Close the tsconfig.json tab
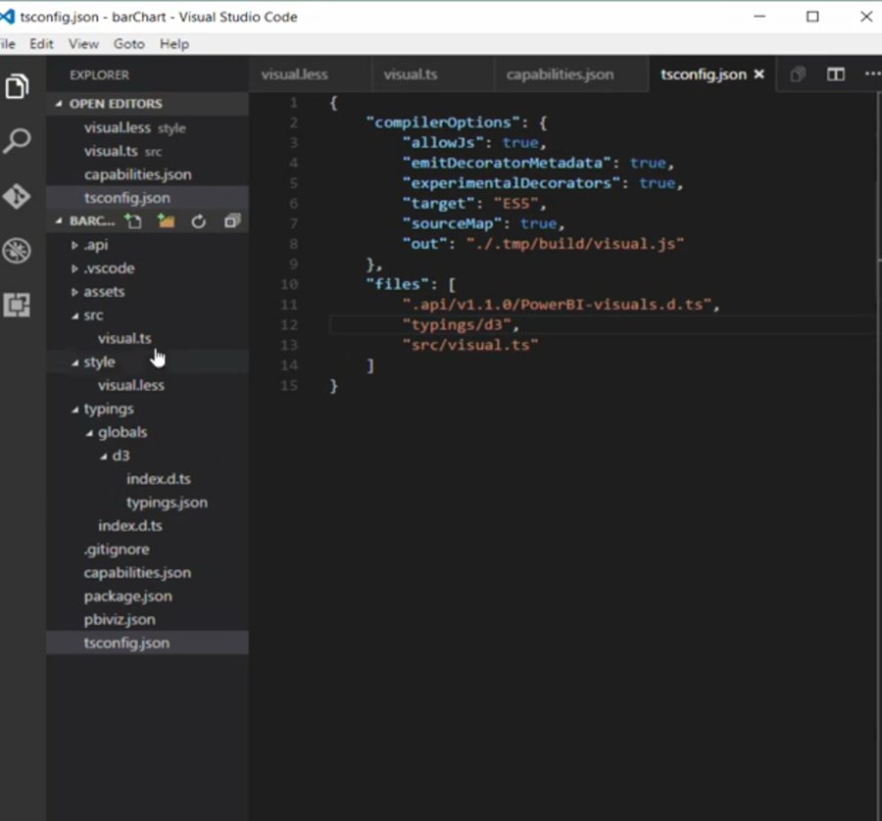Viewport: 882px width, 821px height. (x=759, y=74)
